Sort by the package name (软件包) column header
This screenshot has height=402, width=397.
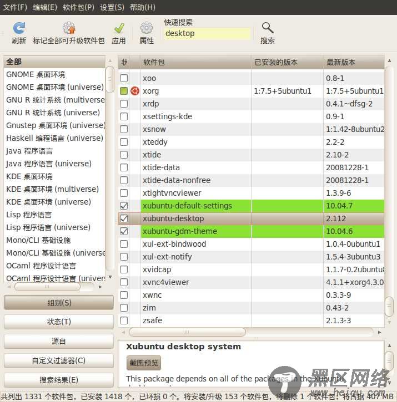[x=195, y=62]
